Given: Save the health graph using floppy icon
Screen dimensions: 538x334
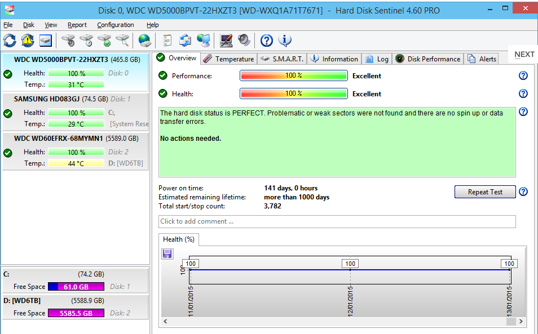Looking at the screenshot, I should click(x=167, y=254).
